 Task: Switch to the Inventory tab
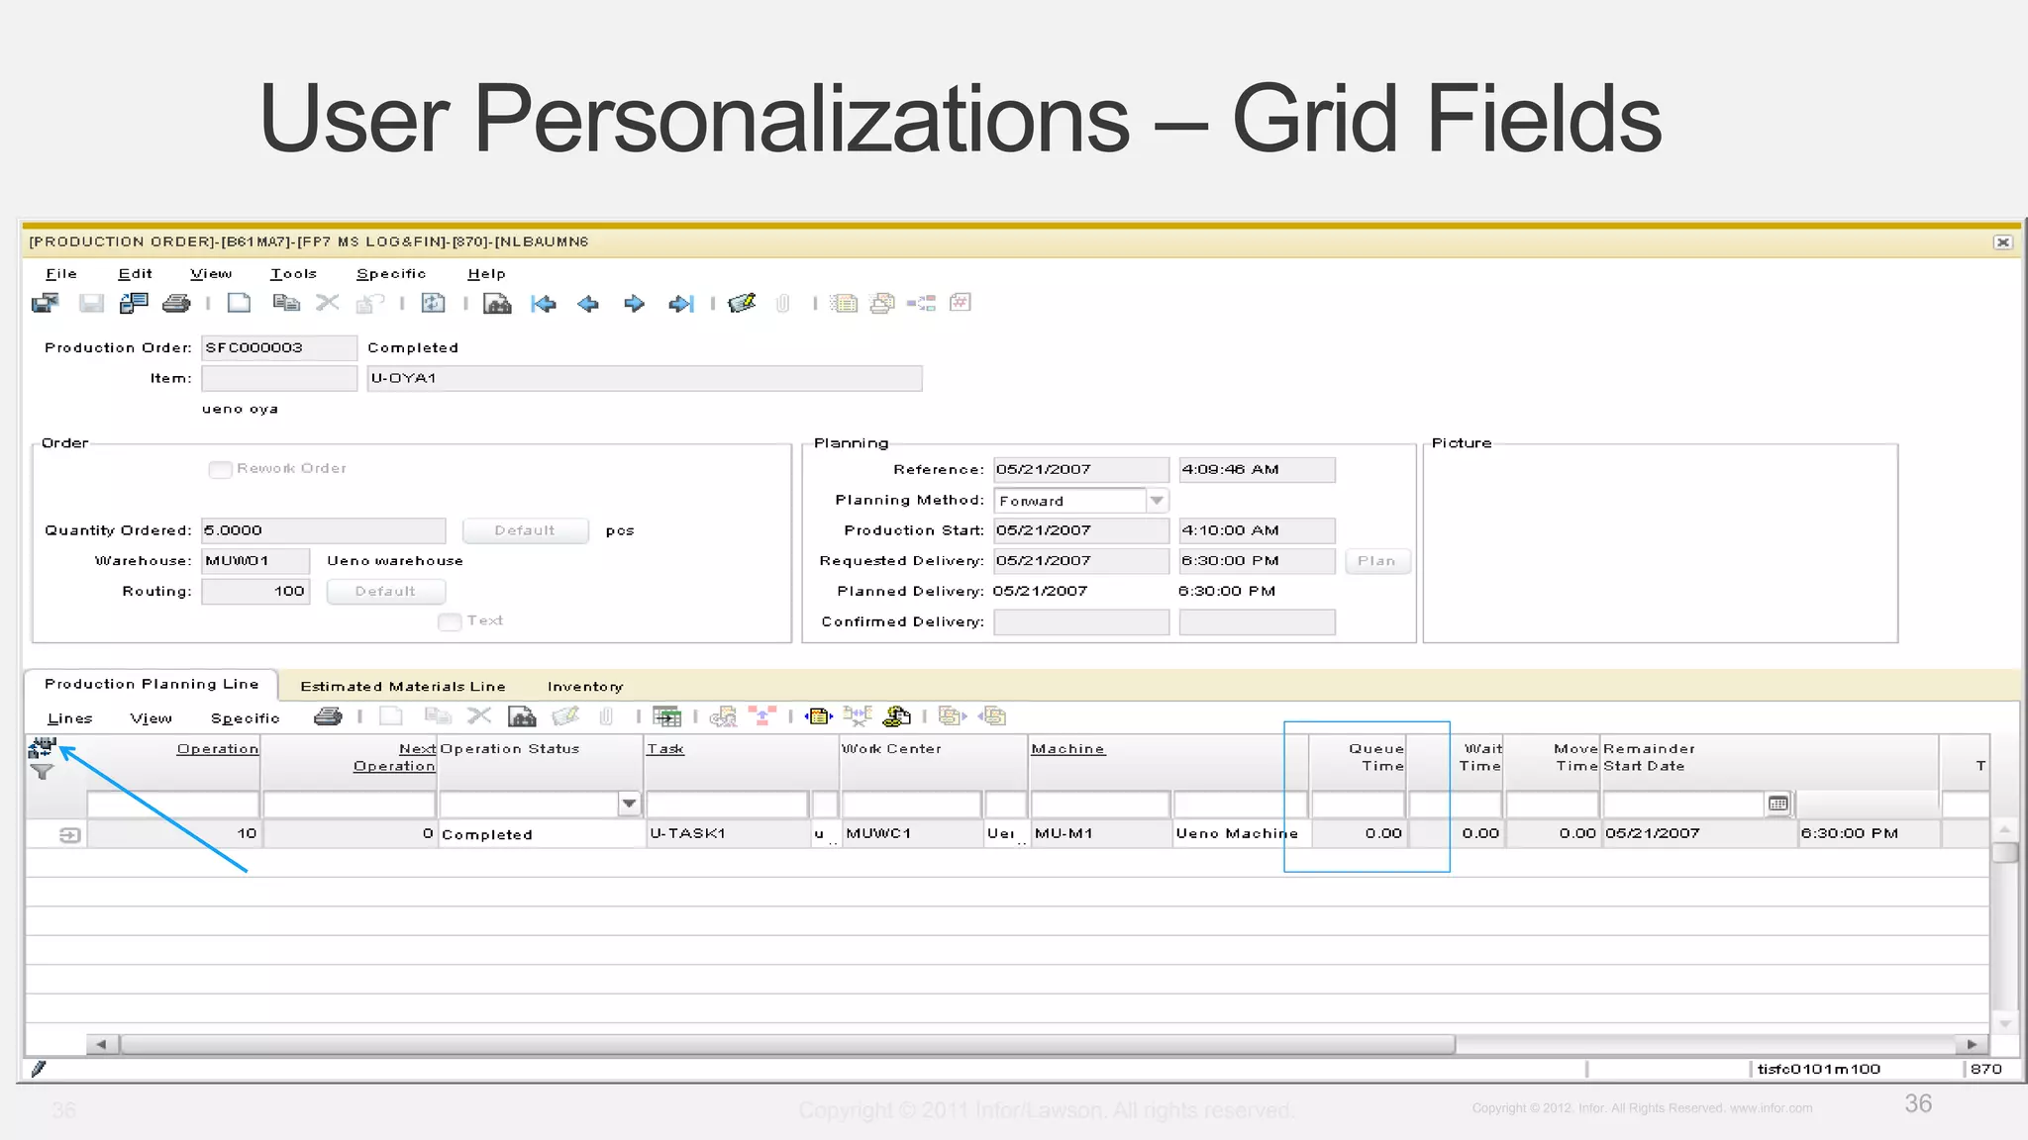(x=585, y=686)
